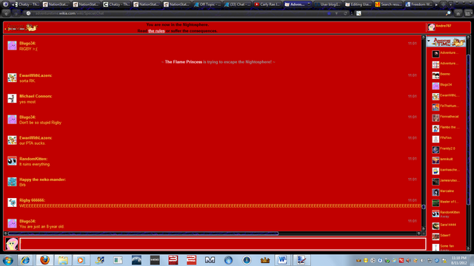Open the Editing Use... browser tab
Viewport: 474px width, 266px height.
point(358,4)
